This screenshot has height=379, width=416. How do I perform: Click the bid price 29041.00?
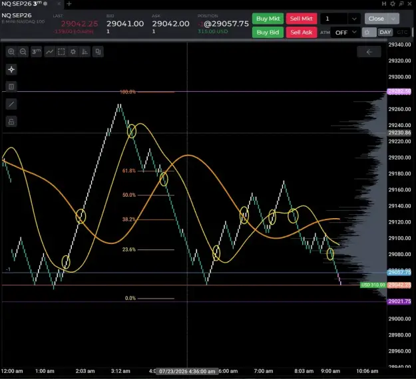click(x=125, y=23)
